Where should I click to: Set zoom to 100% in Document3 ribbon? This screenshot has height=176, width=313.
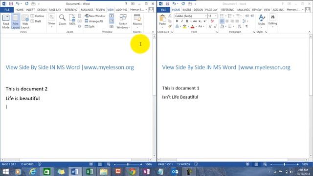pos(72,20)
